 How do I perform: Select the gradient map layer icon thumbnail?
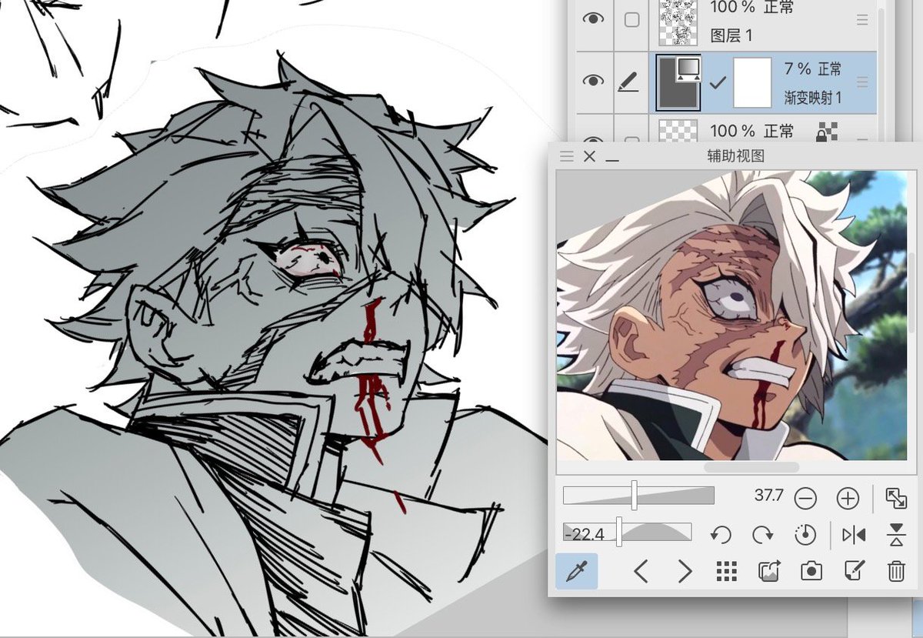pyautogui.click(x=678, y=82)
